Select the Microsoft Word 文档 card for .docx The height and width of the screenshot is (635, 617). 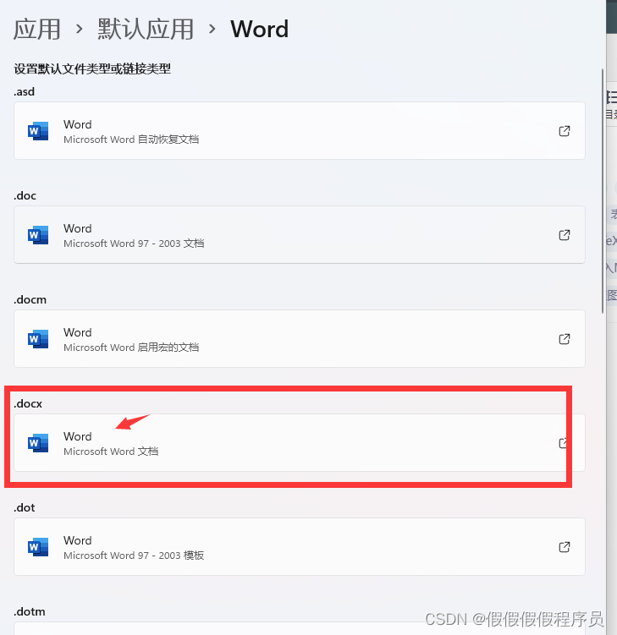[x=300, y=442]
